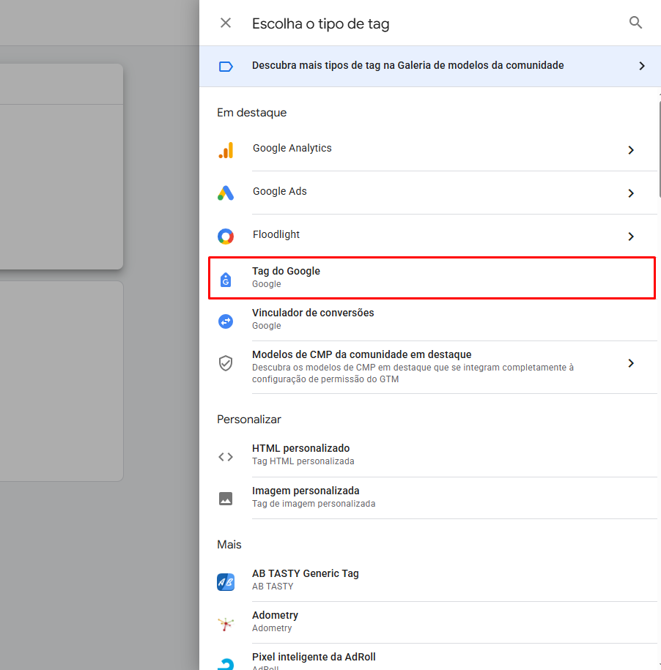Expand Floodlight chevron arrow
Image resolution: width=661 pixels, height=670 pixels.
pos(630,237)
